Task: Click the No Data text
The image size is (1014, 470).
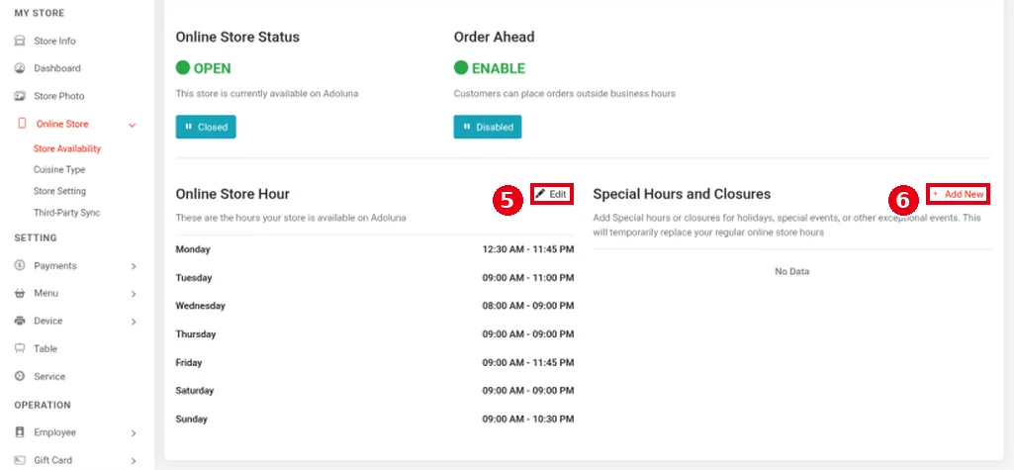Action: pyautogui.click(x=791, y=271)
